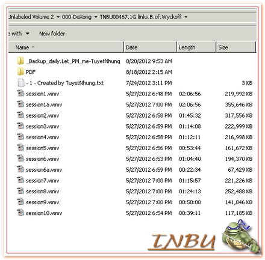Image resolution: width=265 pixels, height=260 pixels.
Task: Click the video icon of session8.wmv
Action: click(20, 191)
